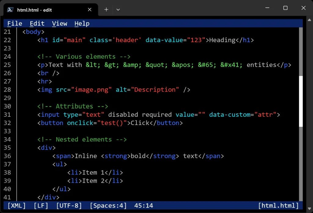Click the UTF-8 encoding indicator
This screenshot has height=213, width=313.
[69, 205]
